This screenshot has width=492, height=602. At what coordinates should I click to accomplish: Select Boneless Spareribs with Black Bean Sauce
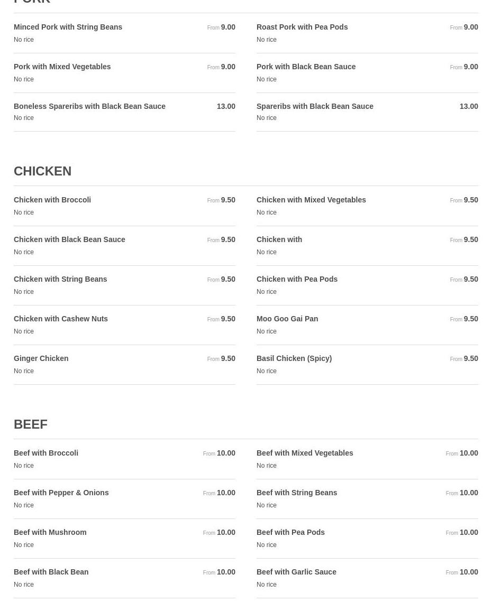[124, 112]
